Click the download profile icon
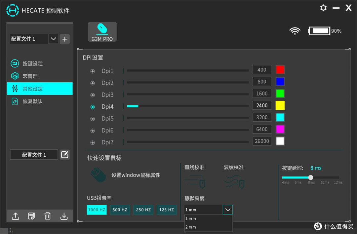357x234 pixels. [x=64, y=216]
